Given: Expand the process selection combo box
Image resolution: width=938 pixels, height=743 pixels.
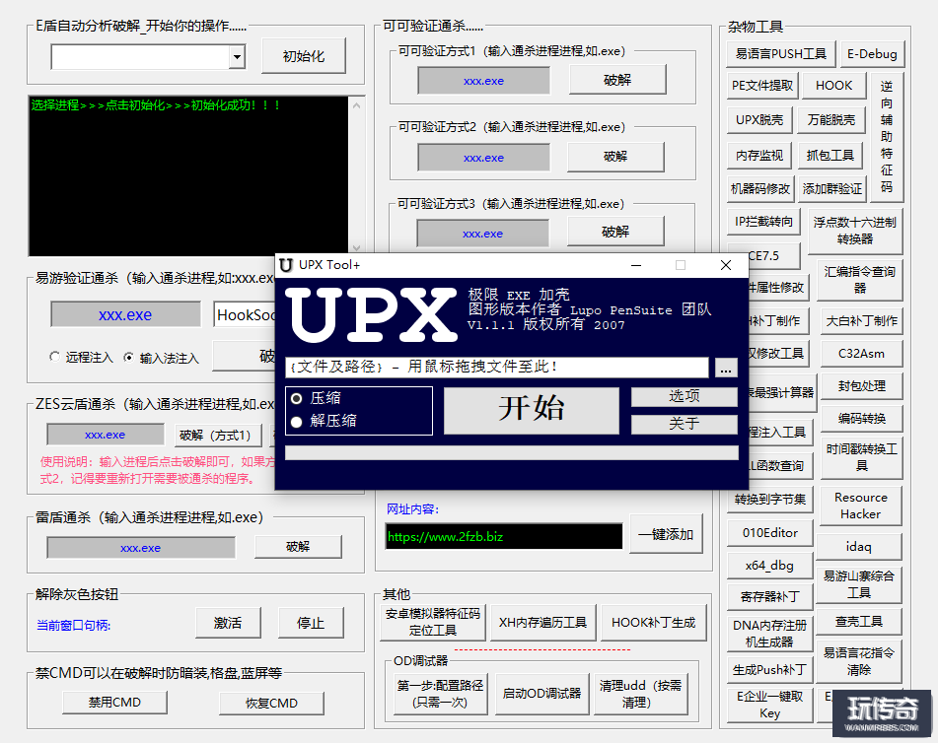Looking at the screenshot, I should tap(238, 57).
